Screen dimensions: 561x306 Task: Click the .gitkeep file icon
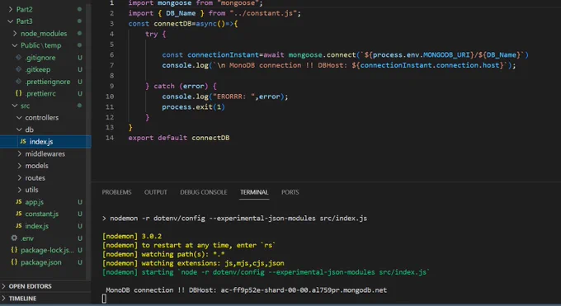[x=19, y=69]
